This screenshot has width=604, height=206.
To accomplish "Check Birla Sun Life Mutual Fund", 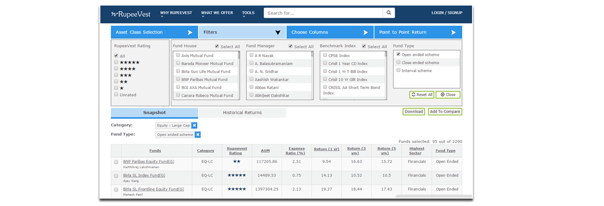I will [x=178, y=71].
